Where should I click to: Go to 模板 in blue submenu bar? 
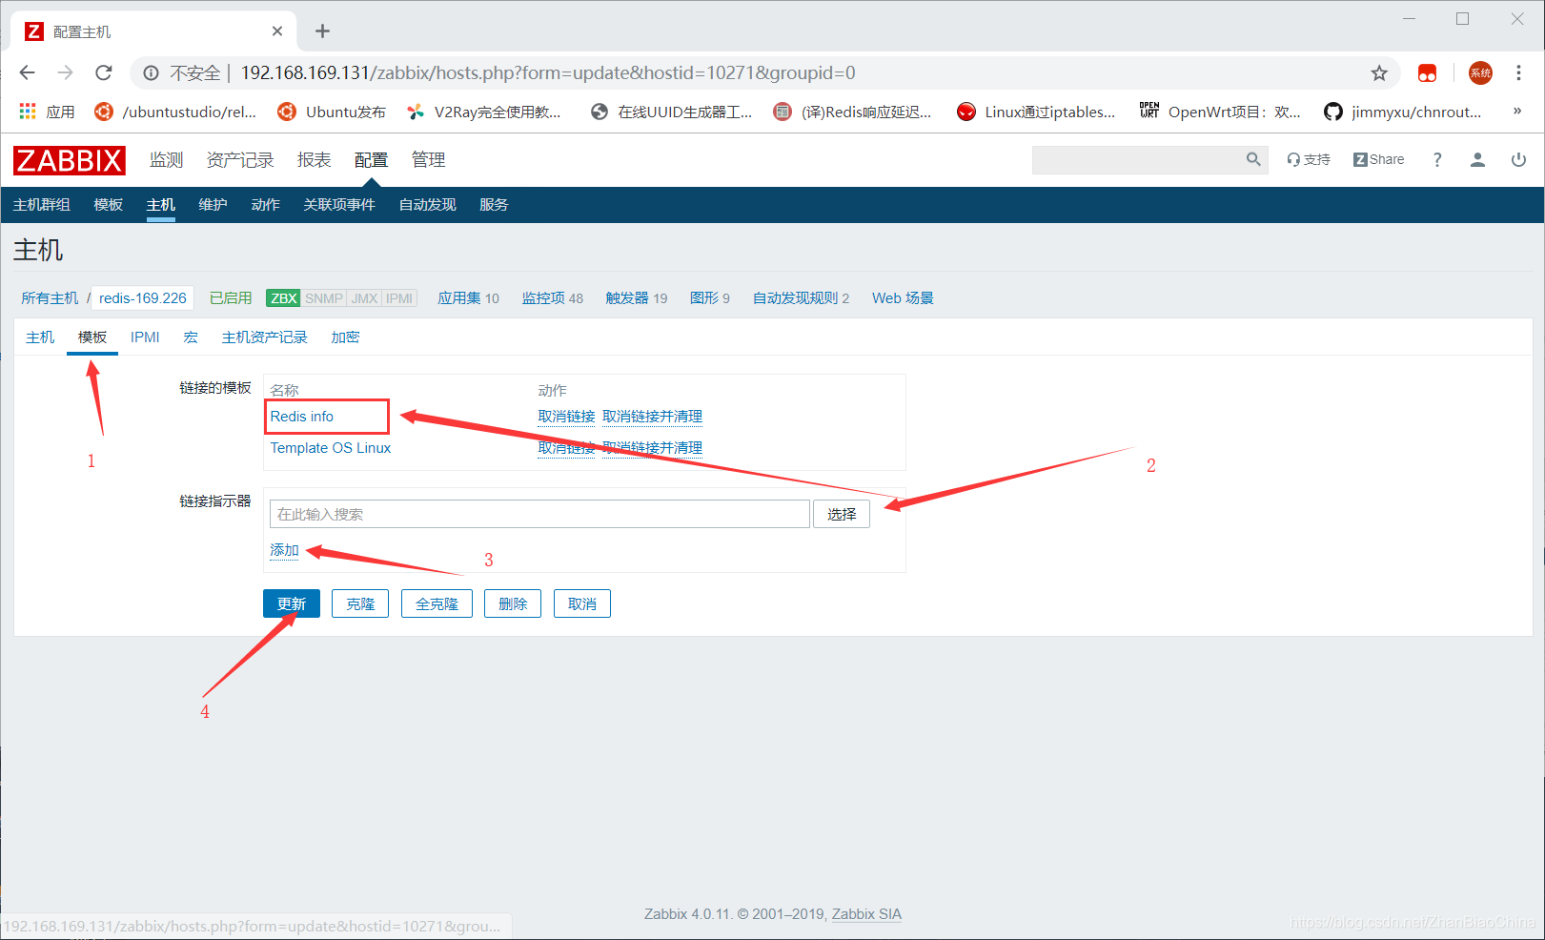point(109,205)
